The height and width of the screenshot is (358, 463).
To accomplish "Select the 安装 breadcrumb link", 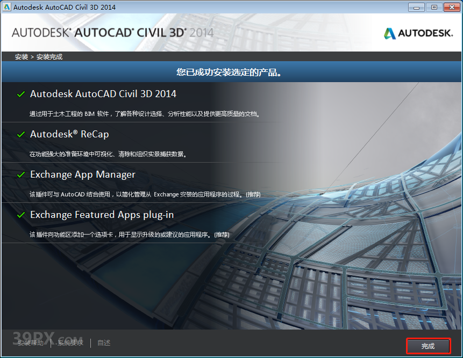I will [21, 56].
